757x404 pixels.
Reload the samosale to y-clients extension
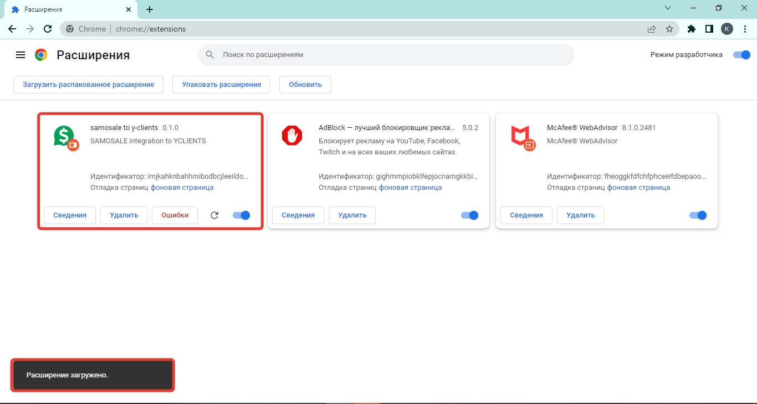click(x=214, y=215)
